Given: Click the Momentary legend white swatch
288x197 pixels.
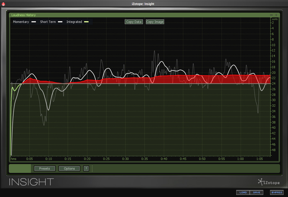Looking at the screenshot, I should pos(33,22).
